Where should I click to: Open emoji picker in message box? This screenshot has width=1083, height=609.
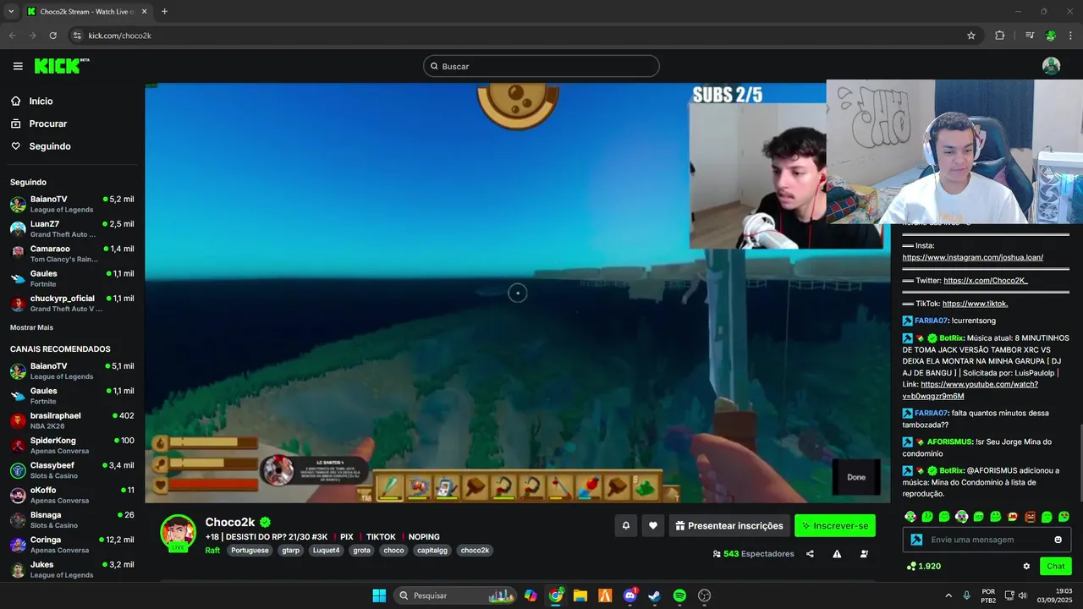tap(1058, 540)
